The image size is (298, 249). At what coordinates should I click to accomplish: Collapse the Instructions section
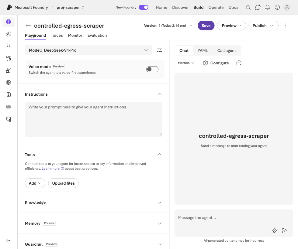(x=160, y=94)
